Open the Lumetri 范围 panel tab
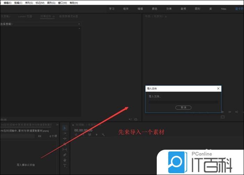 point(25,16)
